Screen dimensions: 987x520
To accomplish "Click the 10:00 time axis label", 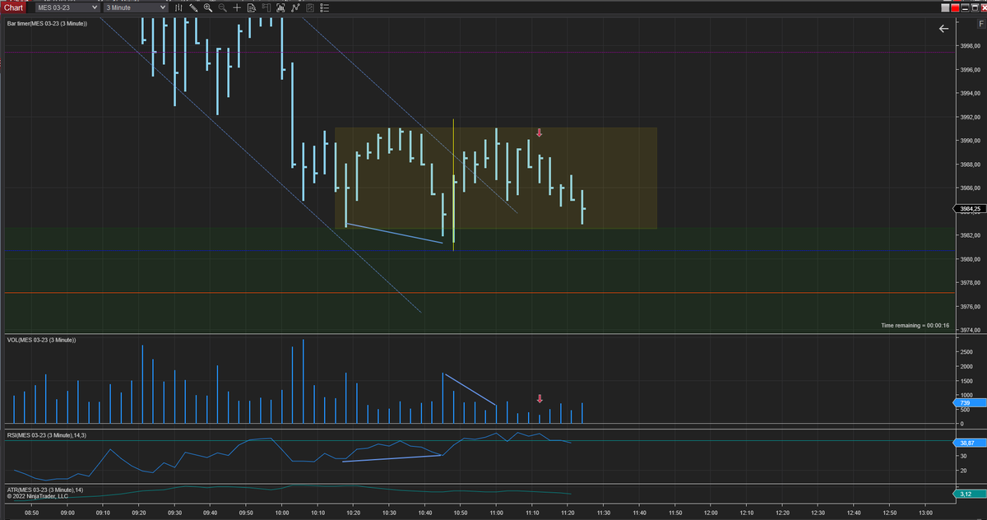I will [281, 513].
